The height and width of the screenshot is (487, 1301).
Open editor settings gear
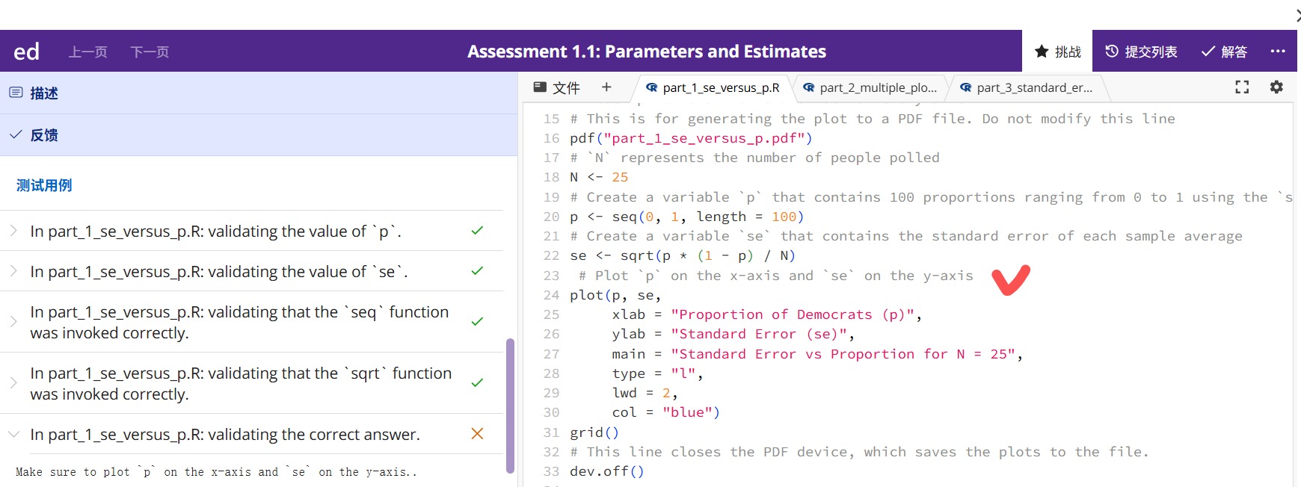[1276, 87]
